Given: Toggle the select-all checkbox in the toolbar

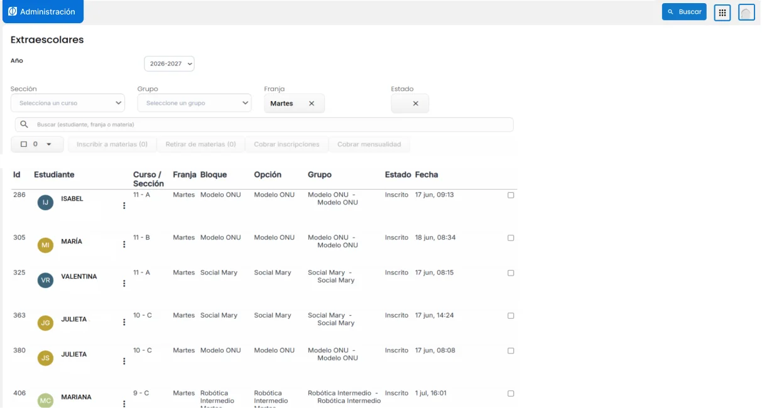Looking at the screenshot, I should (x=24, y=144).
